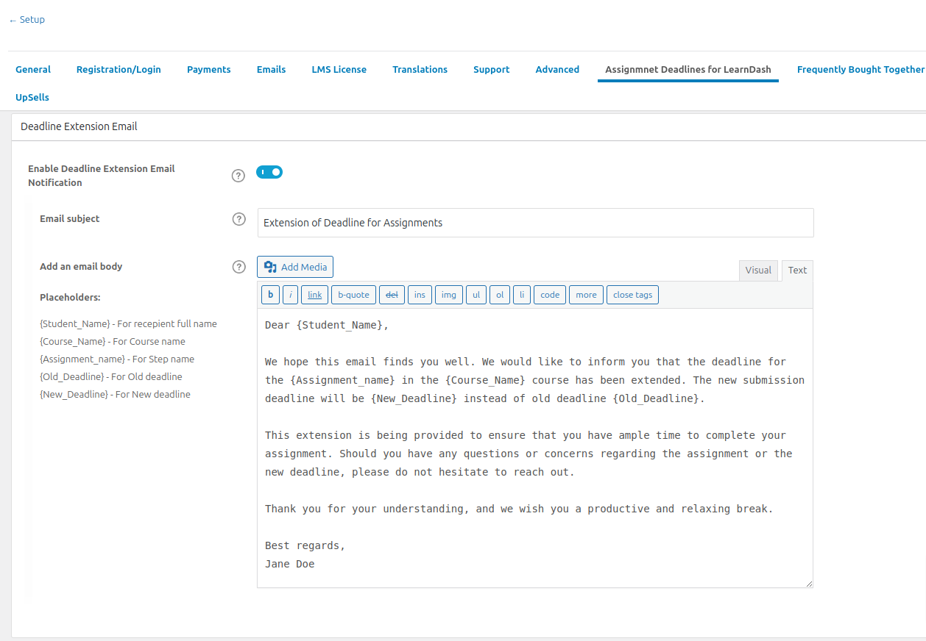The width and height of the screenshot is (926, 641).
Task: Click the bold 'b' quicktag button
Action: pyautogui.click(x=270, y=295)
